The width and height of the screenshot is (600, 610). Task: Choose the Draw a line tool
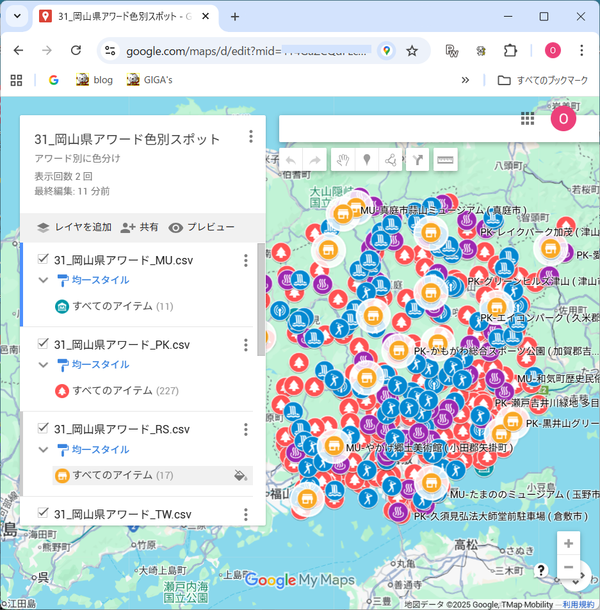click(391, 160)
